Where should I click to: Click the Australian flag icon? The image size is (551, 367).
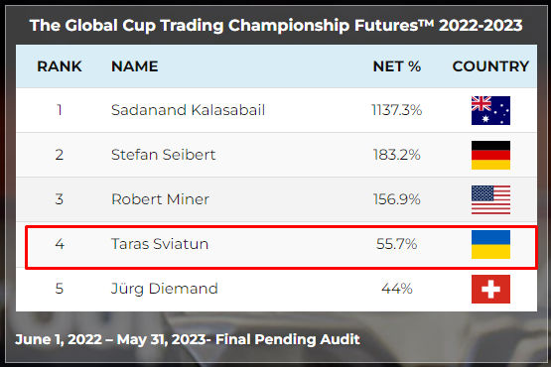coord(490,110)
